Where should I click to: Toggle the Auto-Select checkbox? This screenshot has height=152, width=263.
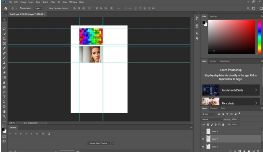pos(21,8)
